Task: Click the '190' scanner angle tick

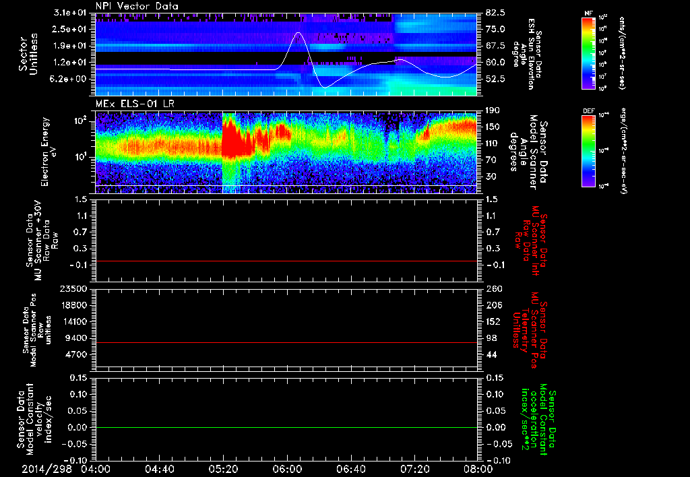Action: tap(493, 110)
